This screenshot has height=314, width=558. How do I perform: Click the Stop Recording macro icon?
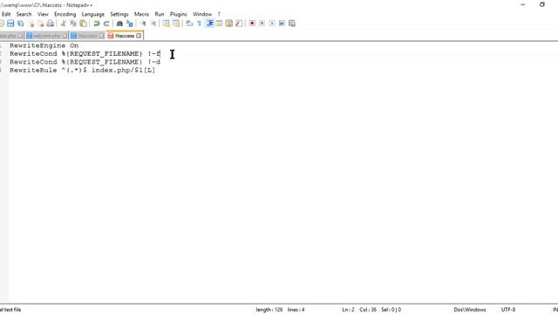(262, 24)
